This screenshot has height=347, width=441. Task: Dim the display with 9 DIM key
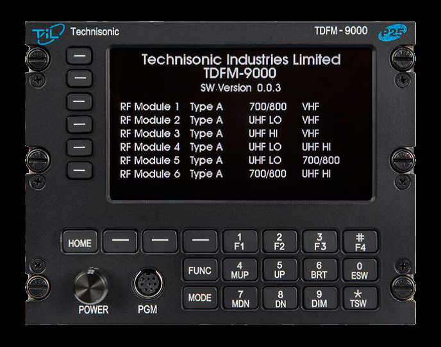(319, 298)
